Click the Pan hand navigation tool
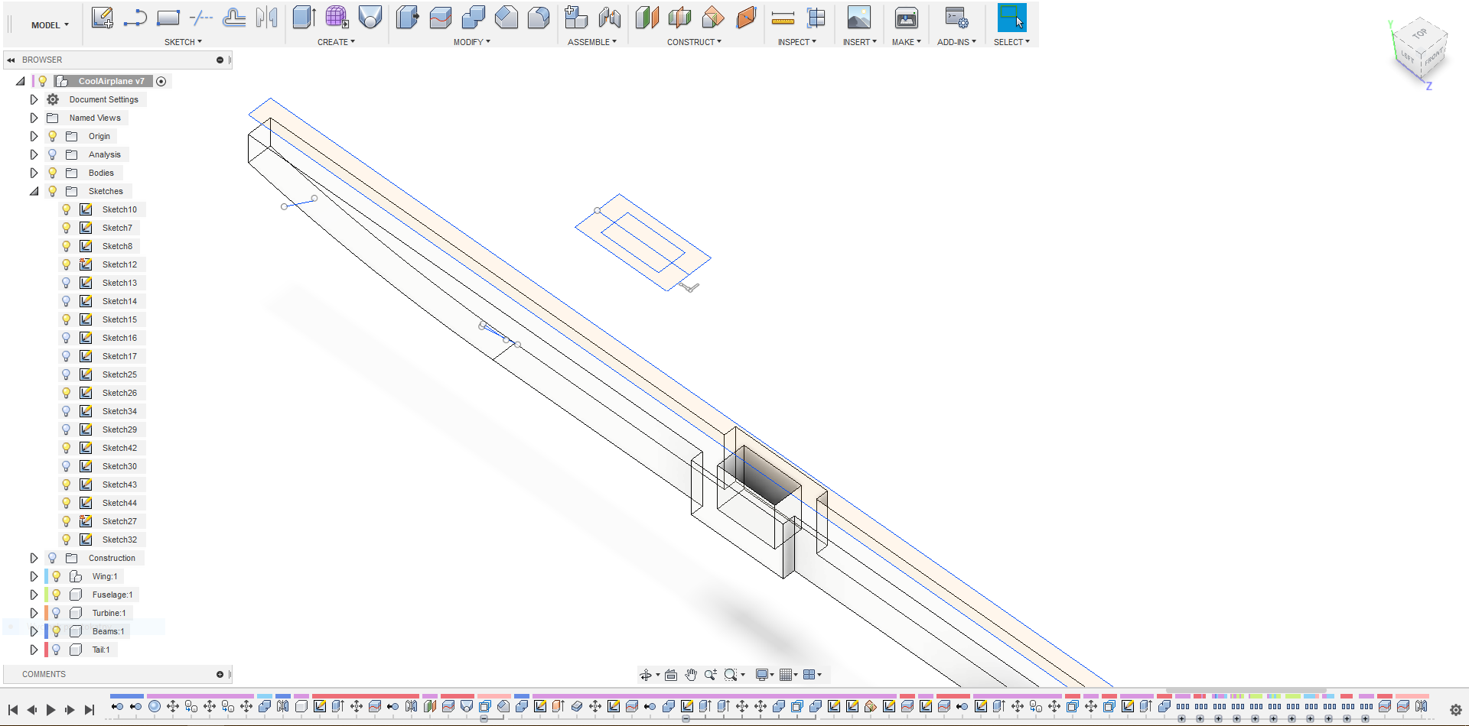Screen dimensions: 1469x726 pyautogui.click(x=691, y=675)
